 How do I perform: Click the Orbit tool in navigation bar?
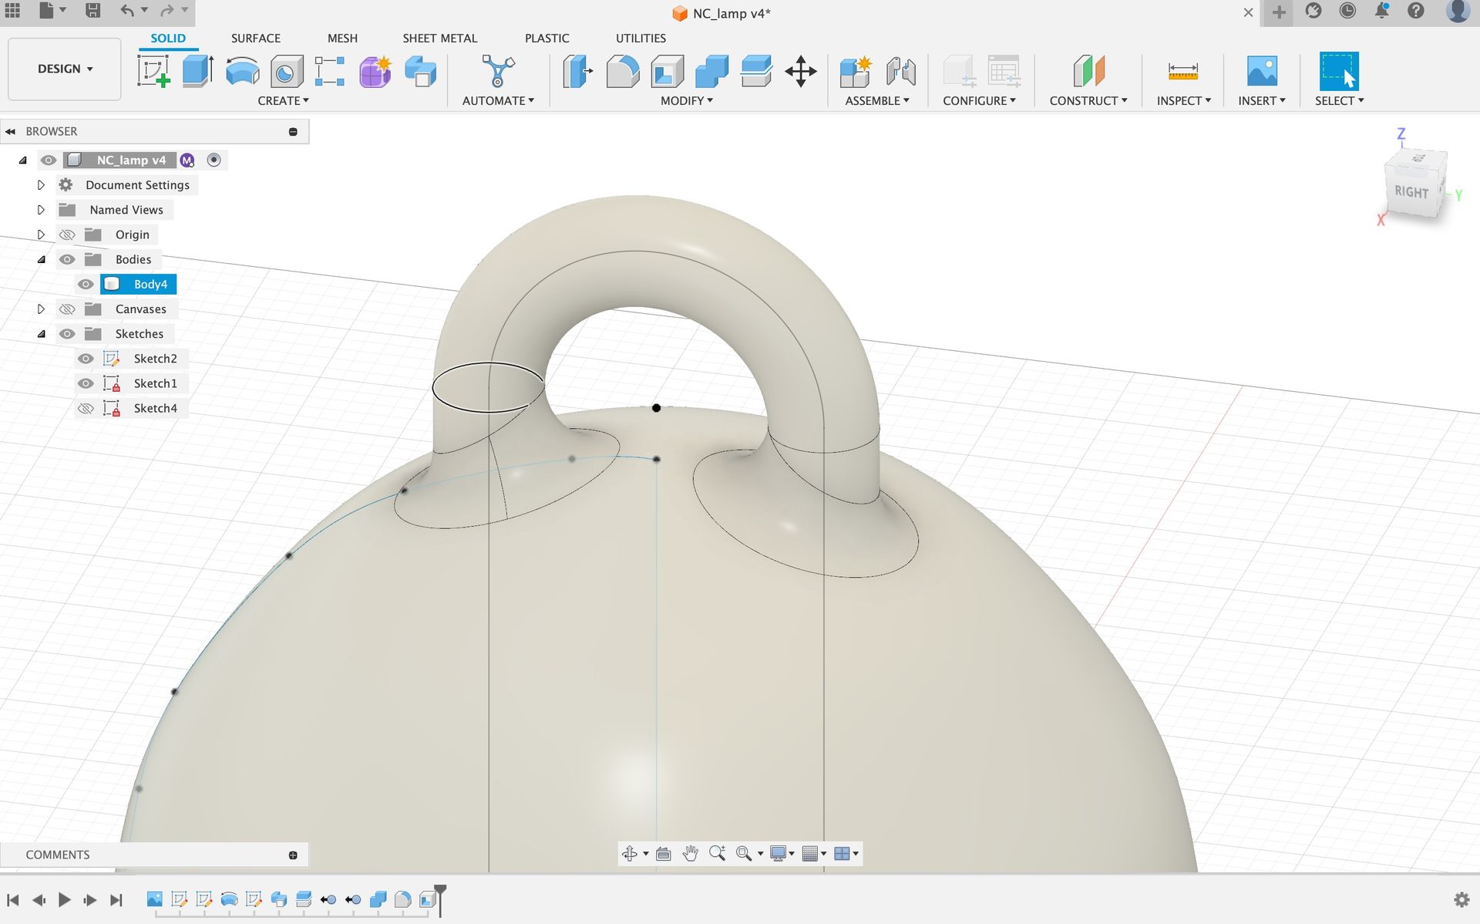[x=630, y=853]
